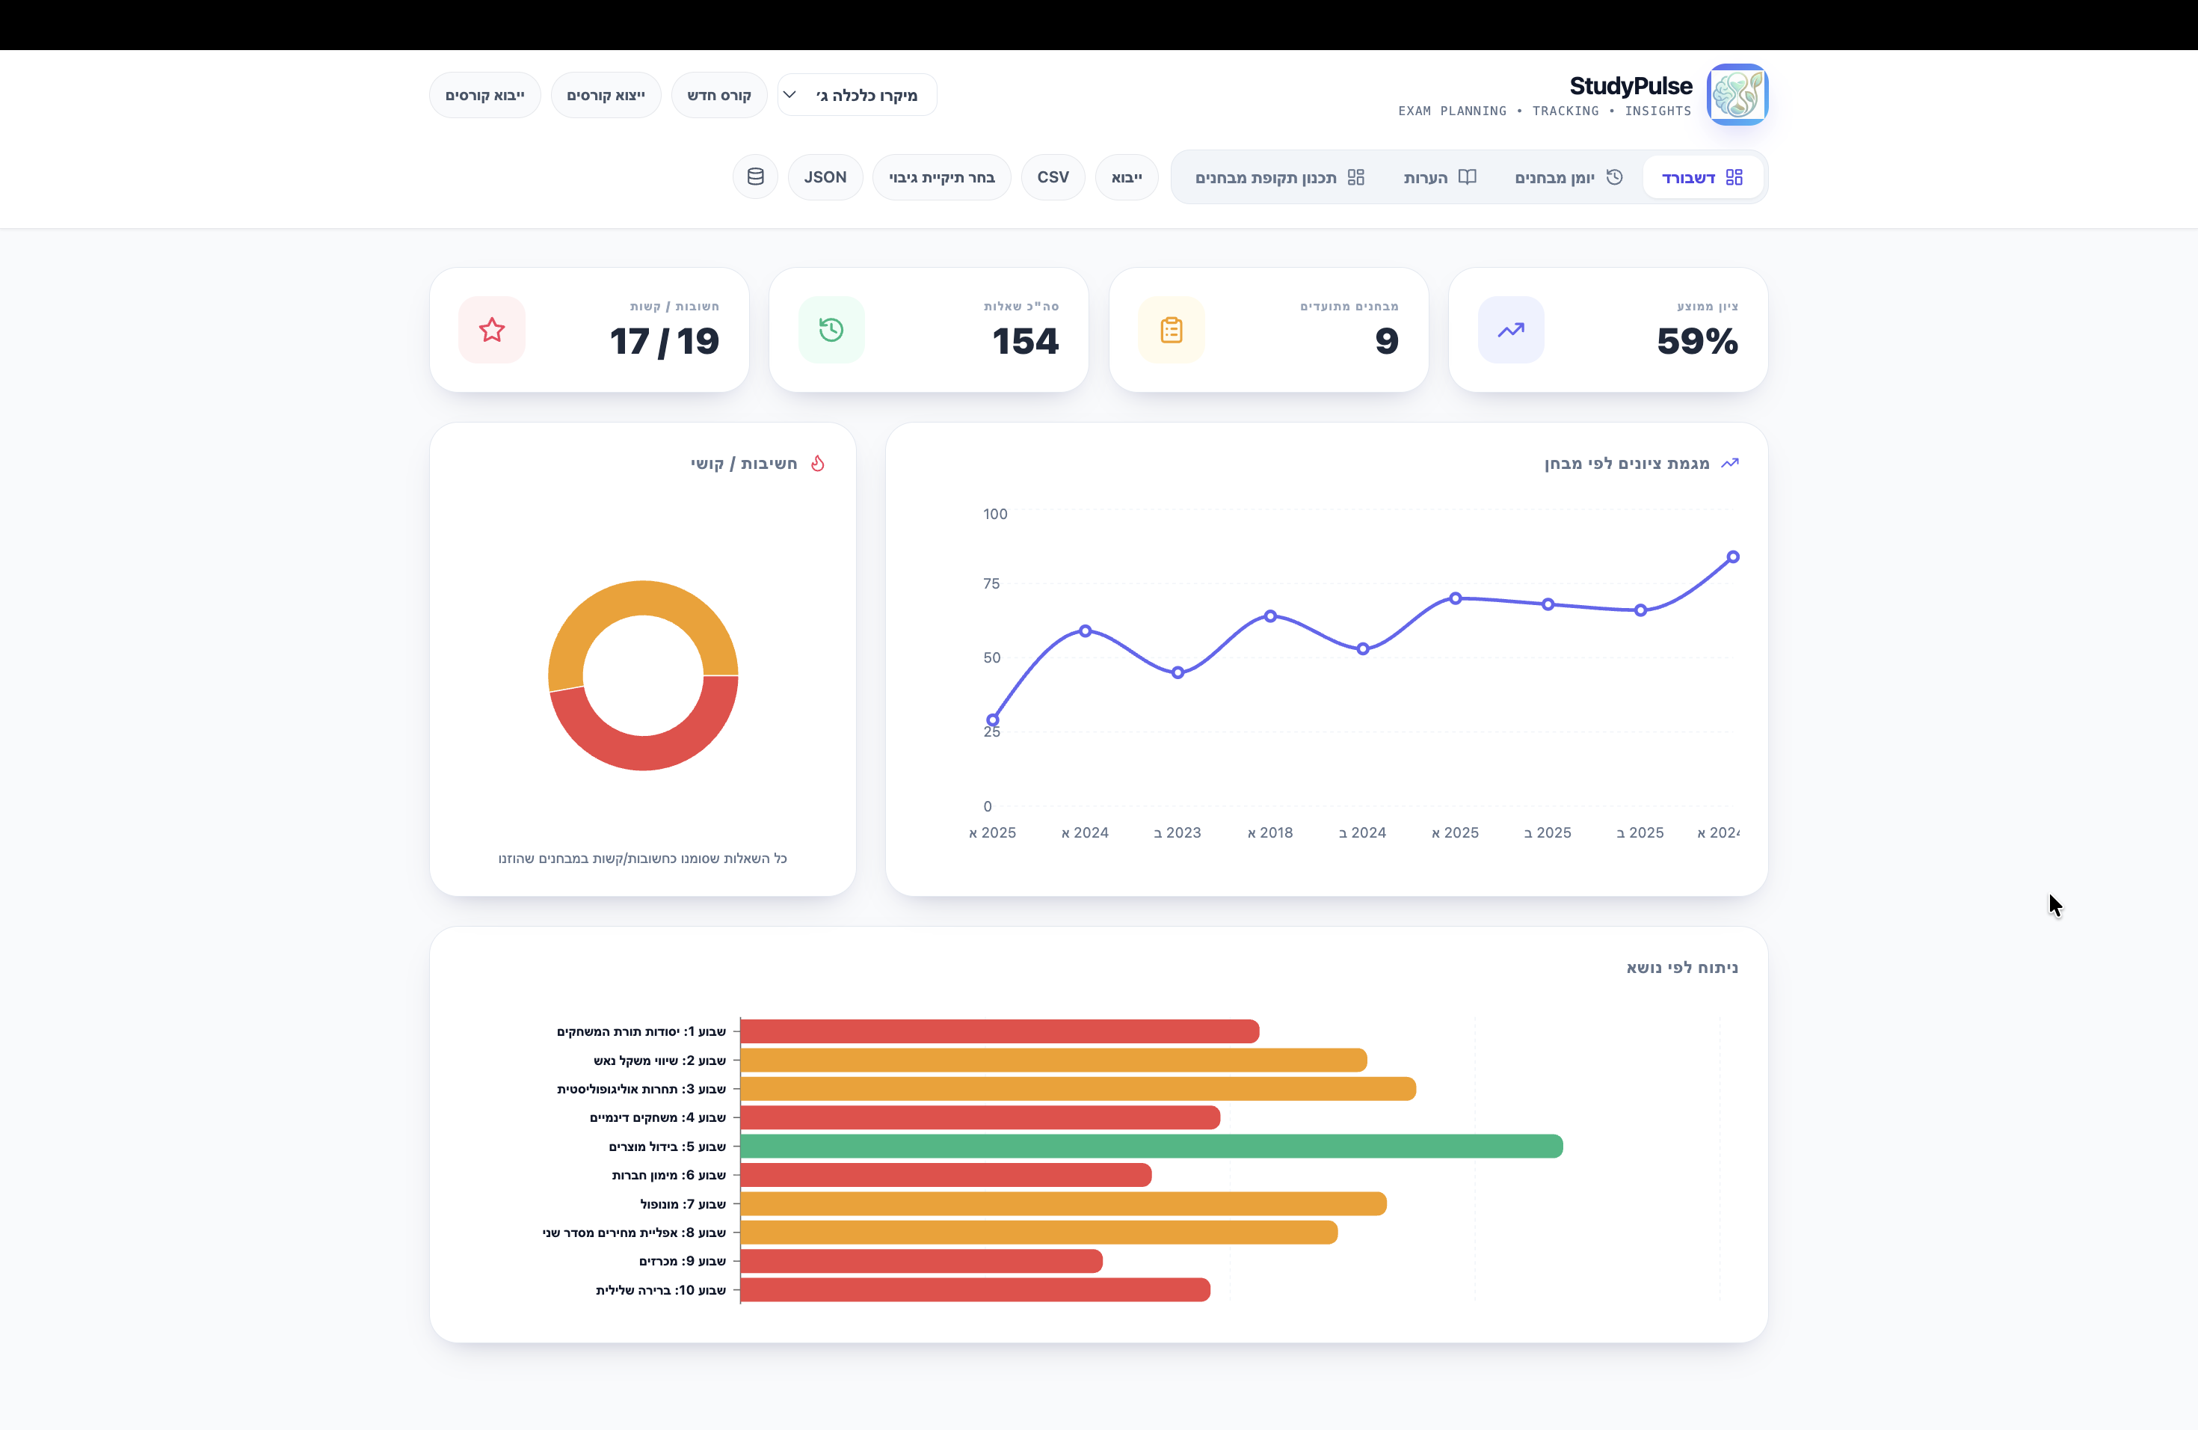This screenshot has height=1430, width=2198.
Task: Click the red star icon on the important/hard questions card
Action: (x=492, y=330)
